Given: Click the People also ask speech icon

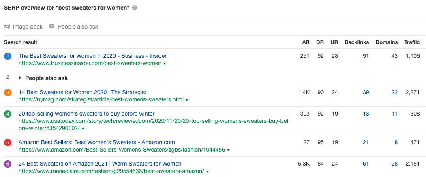Looking at the screenshot, I should tap(51, 27).
